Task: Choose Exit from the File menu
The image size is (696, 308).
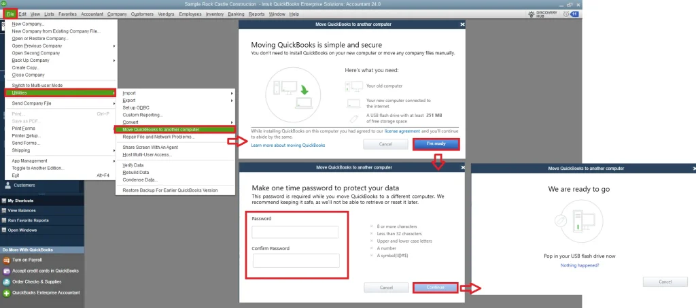Action: click(x=16, y=175)
